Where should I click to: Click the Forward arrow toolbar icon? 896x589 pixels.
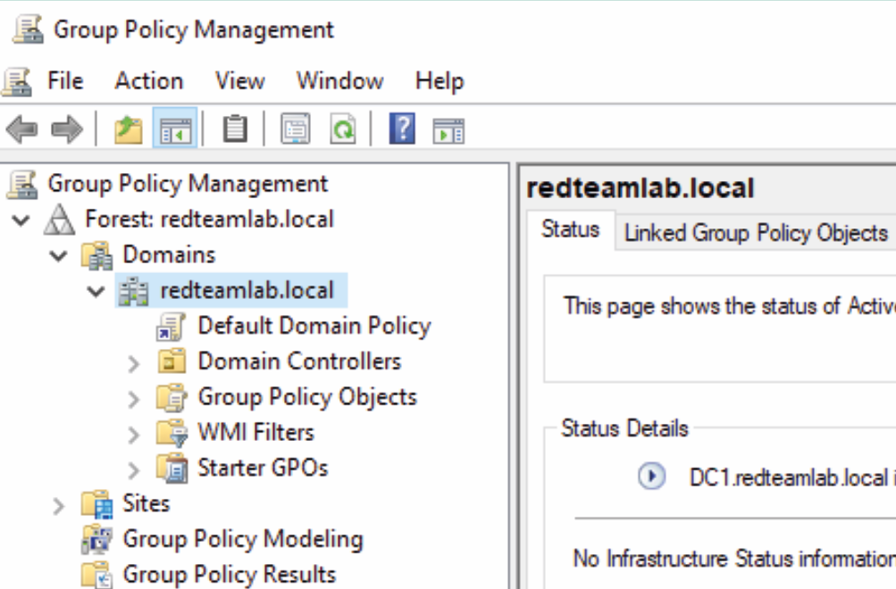click(67, 129)
